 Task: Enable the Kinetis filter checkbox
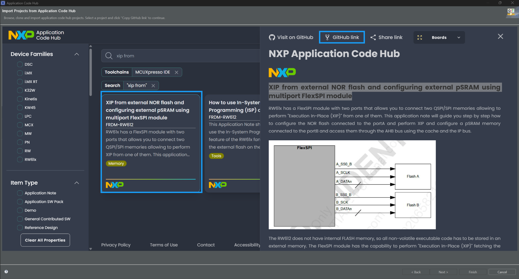coord(20,99)
